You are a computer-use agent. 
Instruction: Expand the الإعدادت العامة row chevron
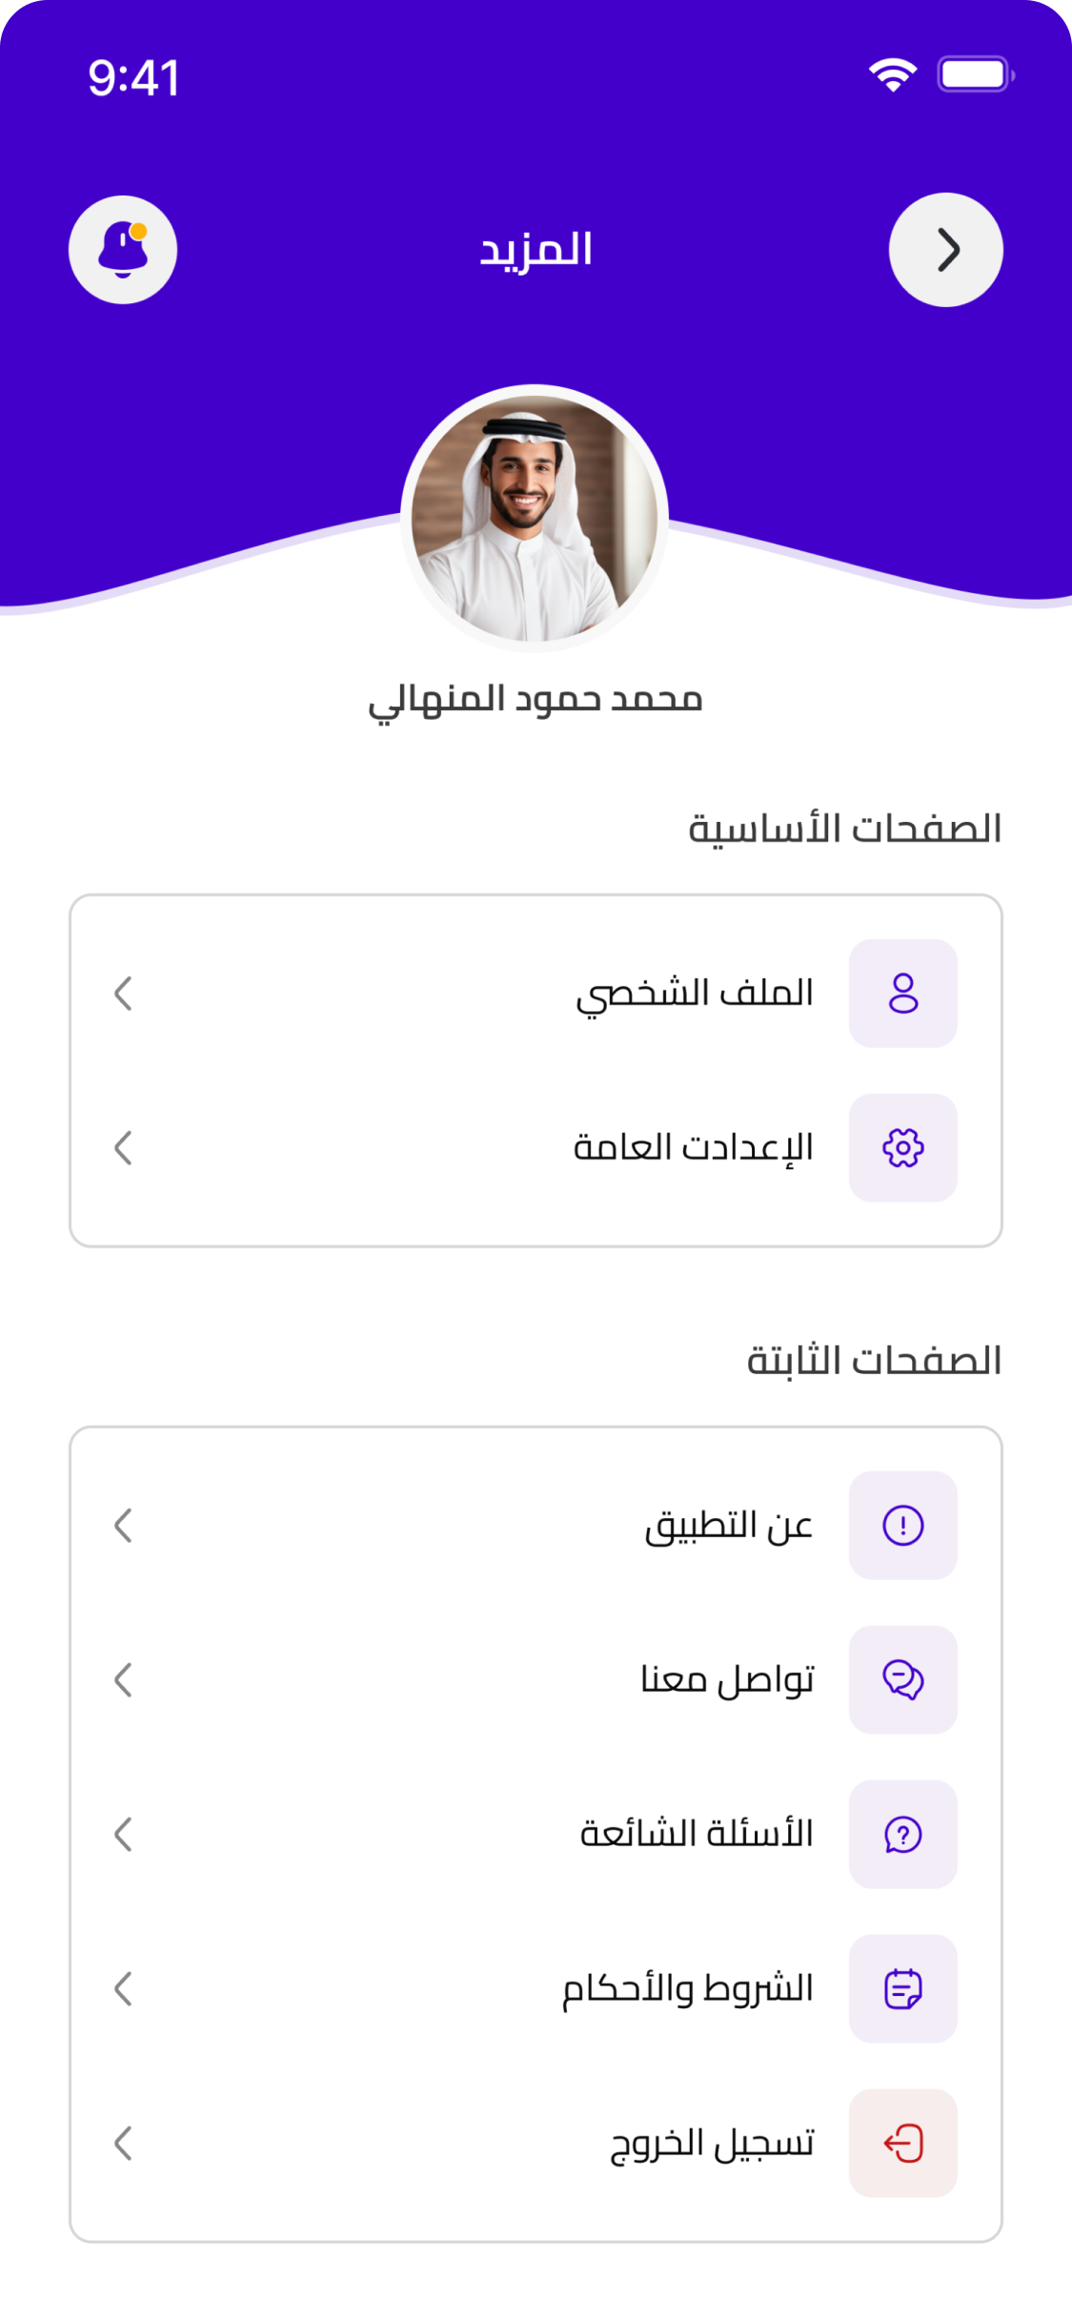tap(123, 1148)
